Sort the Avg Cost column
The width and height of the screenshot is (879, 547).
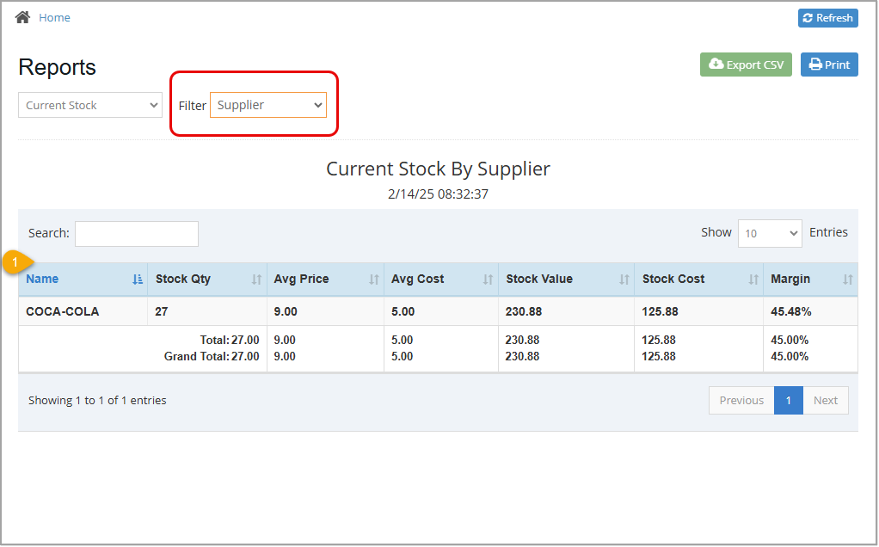tap(486, 280)
